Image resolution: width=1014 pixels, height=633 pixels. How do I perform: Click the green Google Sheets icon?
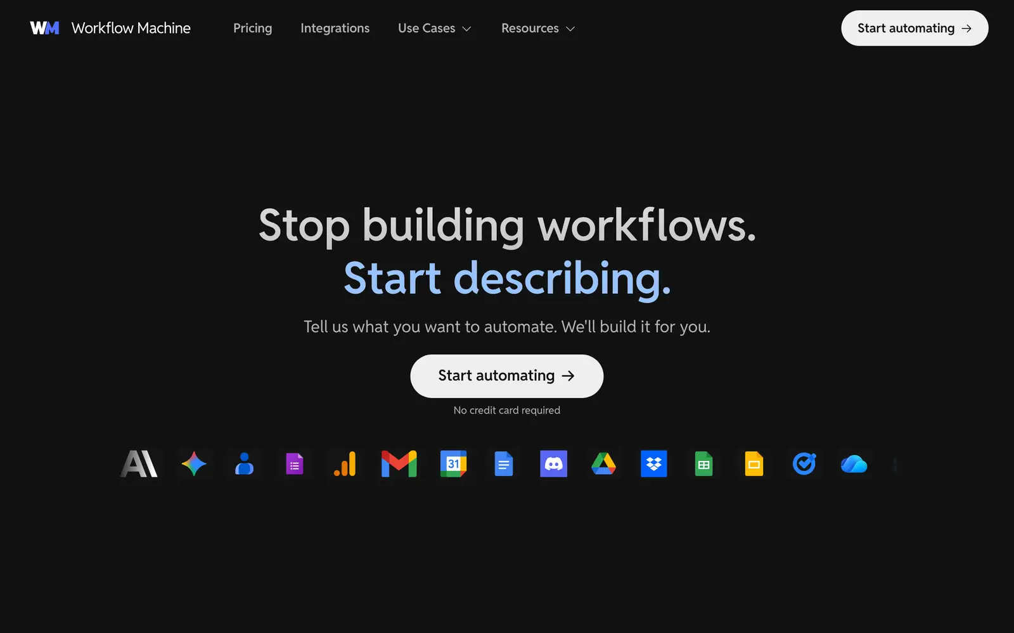point(704,464)
